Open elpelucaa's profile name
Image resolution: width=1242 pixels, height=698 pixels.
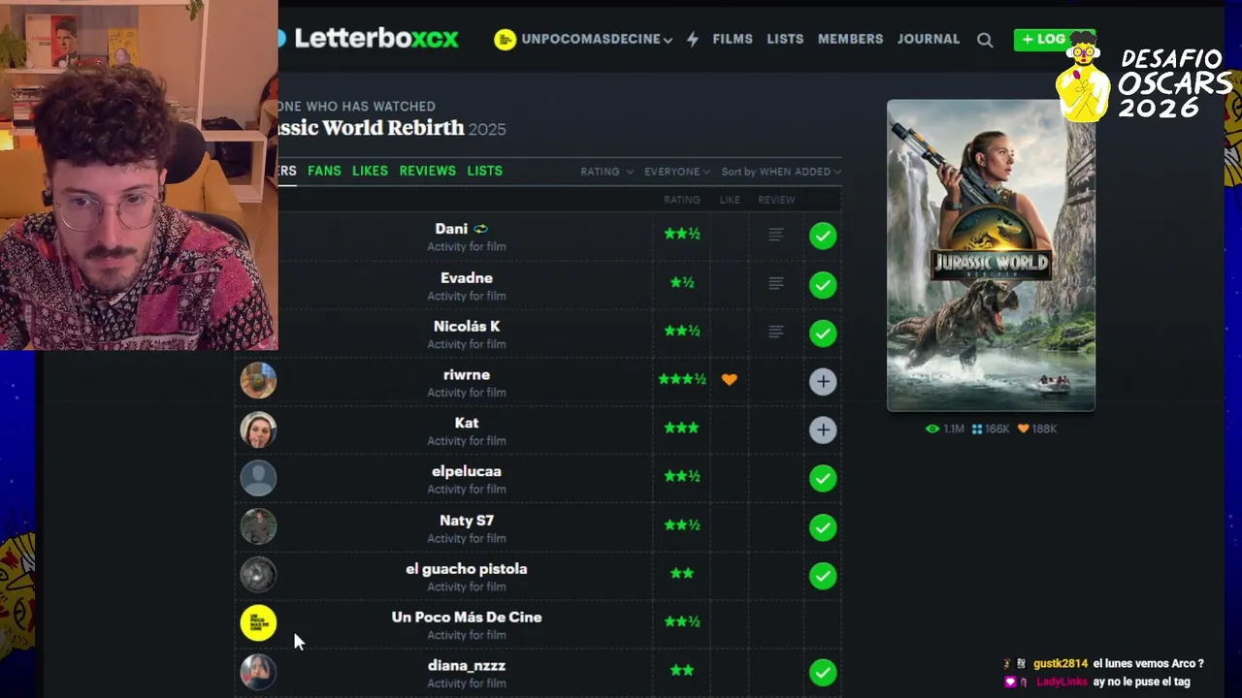click(x=467, y=471)
